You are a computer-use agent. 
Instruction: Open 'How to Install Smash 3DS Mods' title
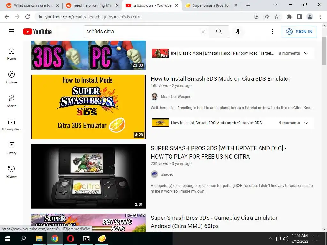pyautogui.click(x=220, y=79)
